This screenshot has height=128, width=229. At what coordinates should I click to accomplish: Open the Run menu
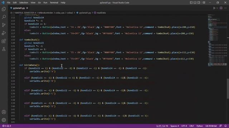45,2
